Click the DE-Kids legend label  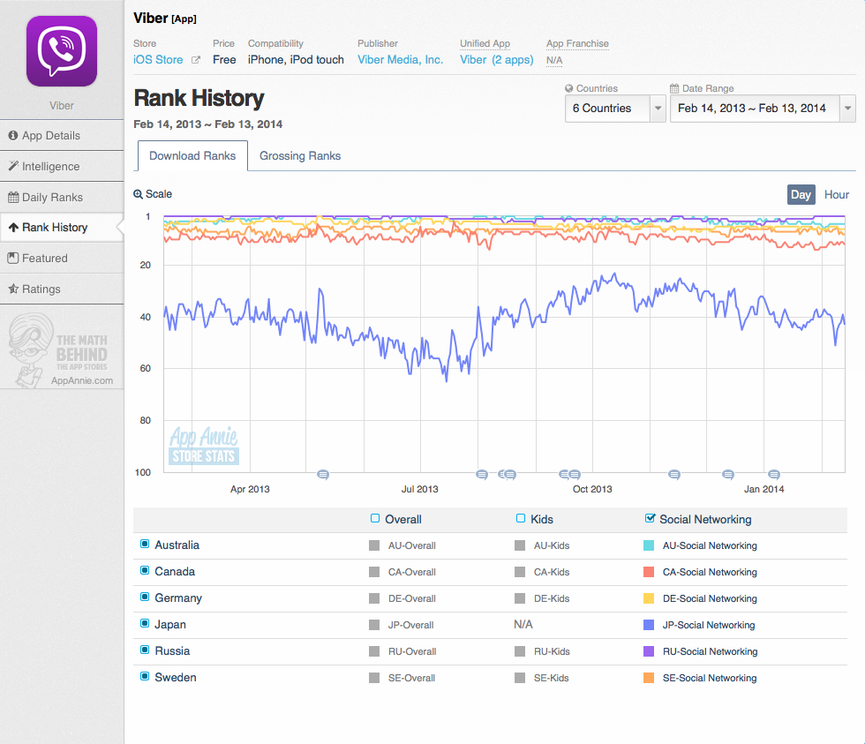click(552, 598)
